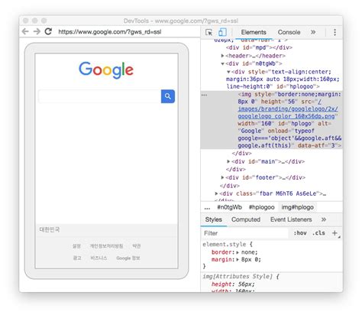
Task: Expand the div id main node
Action: [x=228, y=161]
